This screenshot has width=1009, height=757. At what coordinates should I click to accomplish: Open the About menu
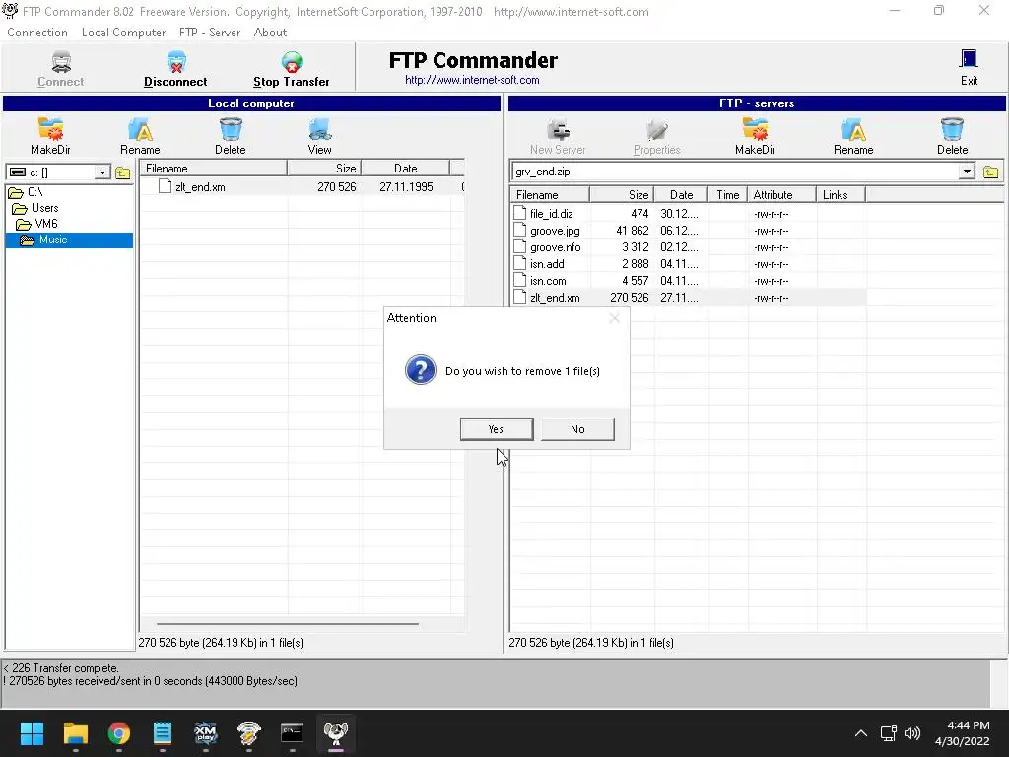[x=270, y=33]
